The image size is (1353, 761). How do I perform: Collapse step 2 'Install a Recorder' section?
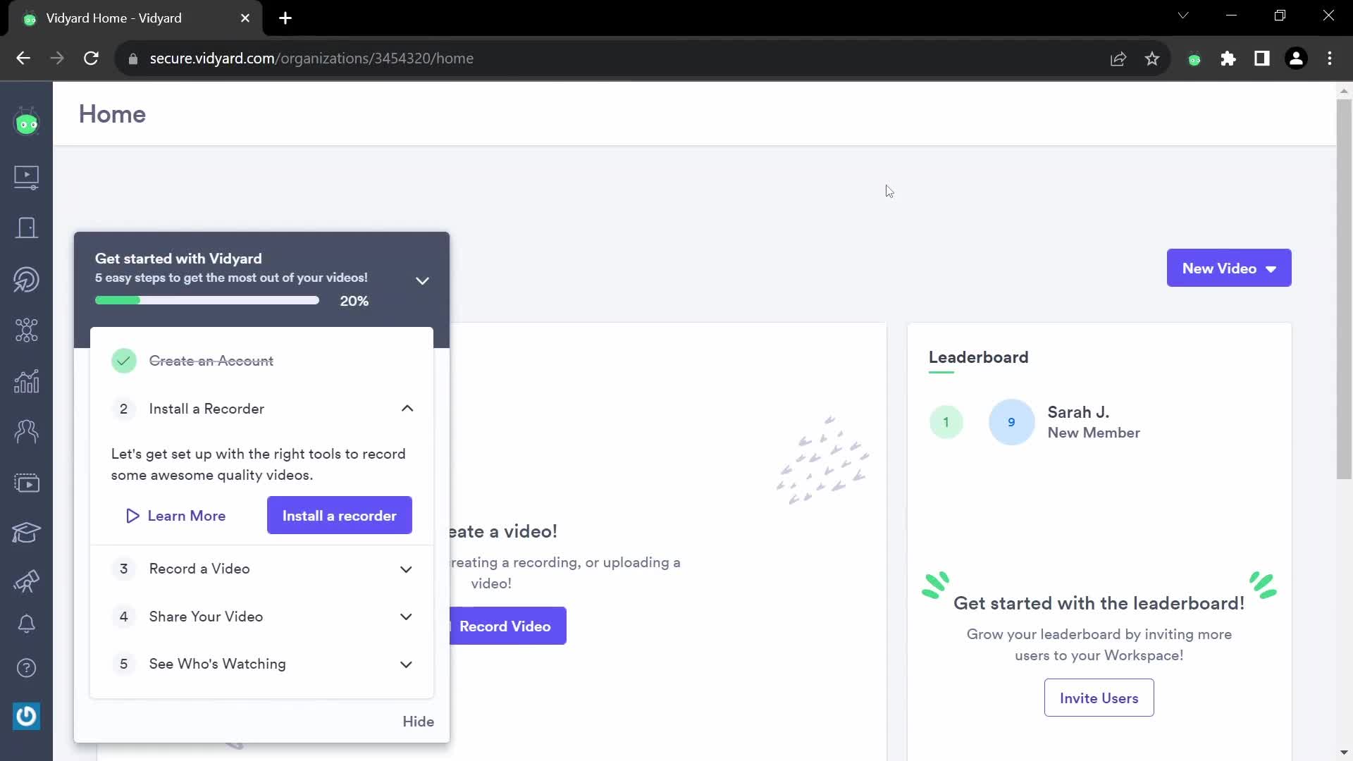pos(407,409)
